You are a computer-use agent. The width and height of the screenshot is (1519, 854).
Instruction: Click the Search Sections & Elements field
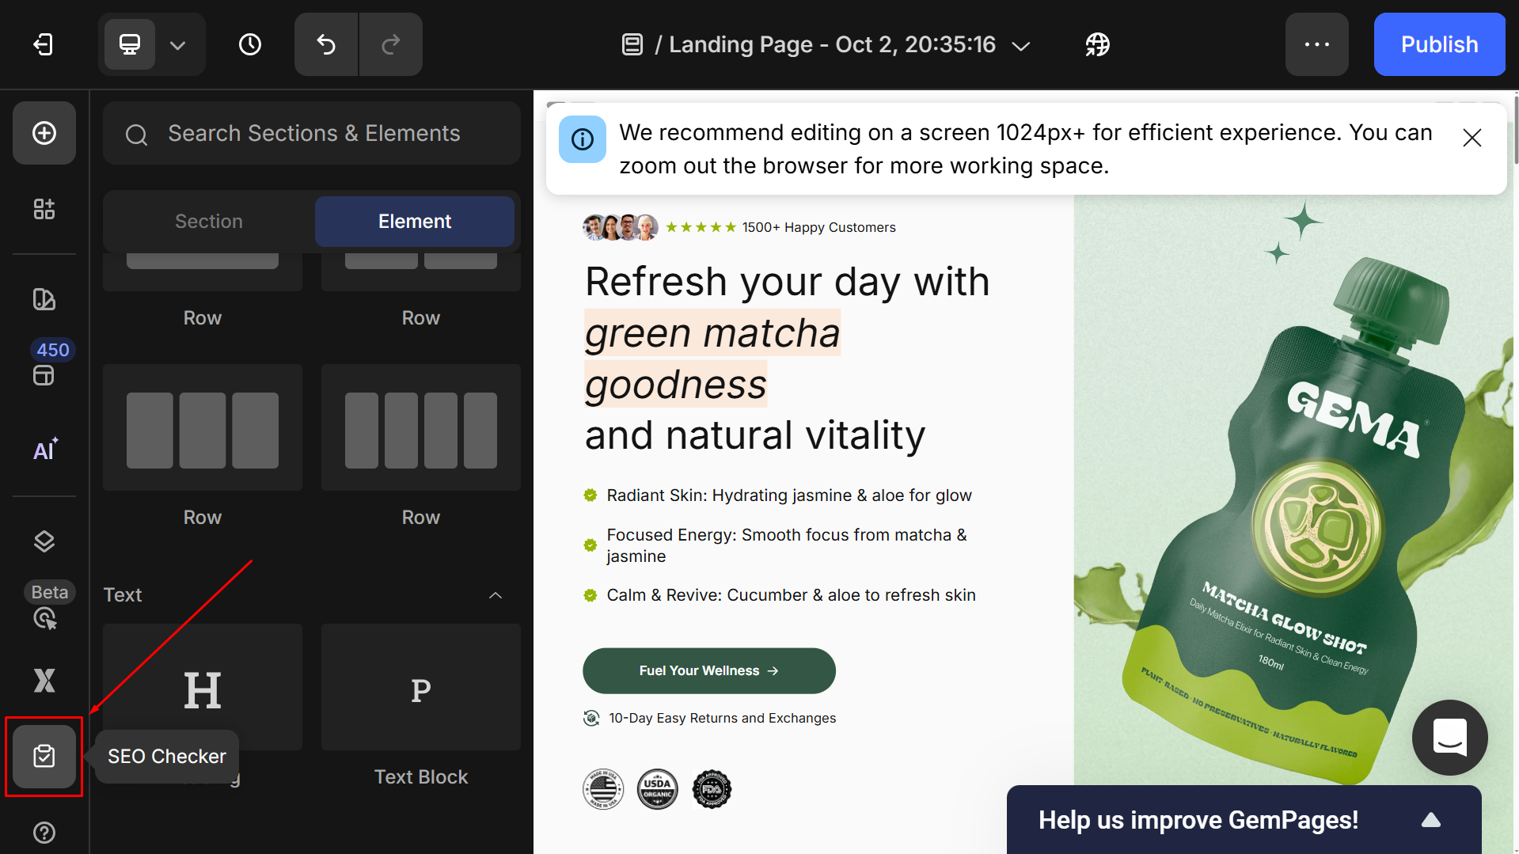[x=313, y=133]
